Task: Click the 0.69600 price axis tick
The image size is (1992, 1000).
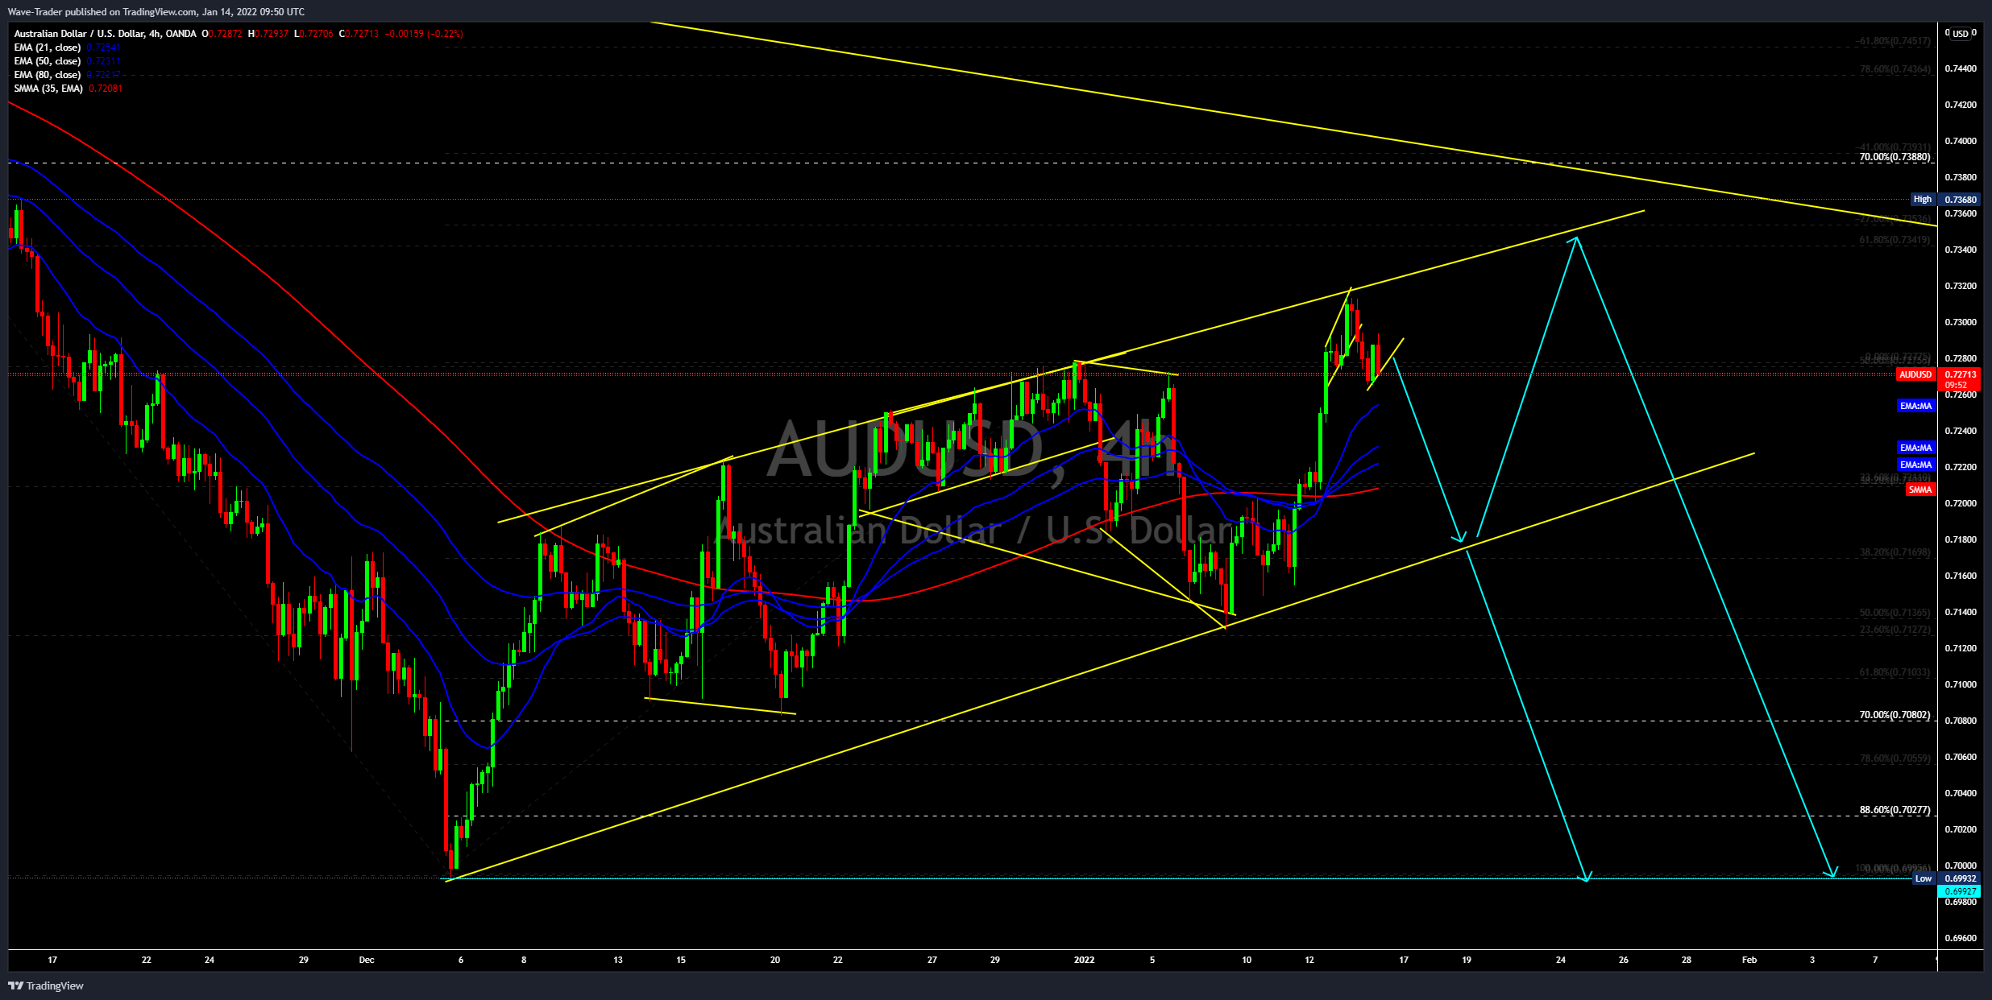Action: (x=1961, y=938)
